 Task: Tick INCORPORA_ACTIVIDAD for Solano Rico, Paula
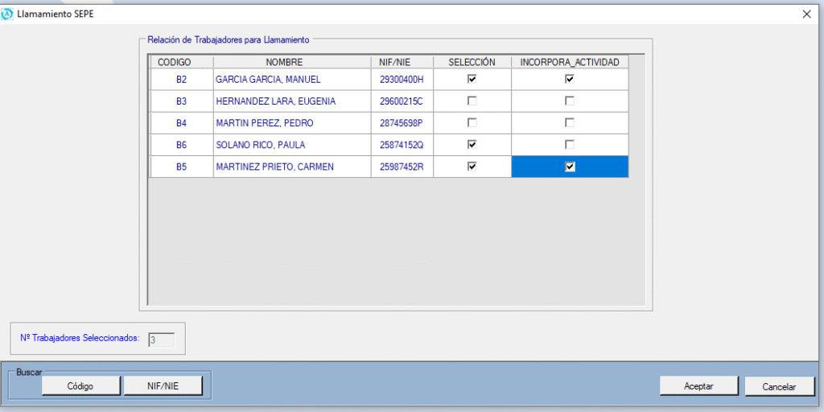click(x=570, y=144)
